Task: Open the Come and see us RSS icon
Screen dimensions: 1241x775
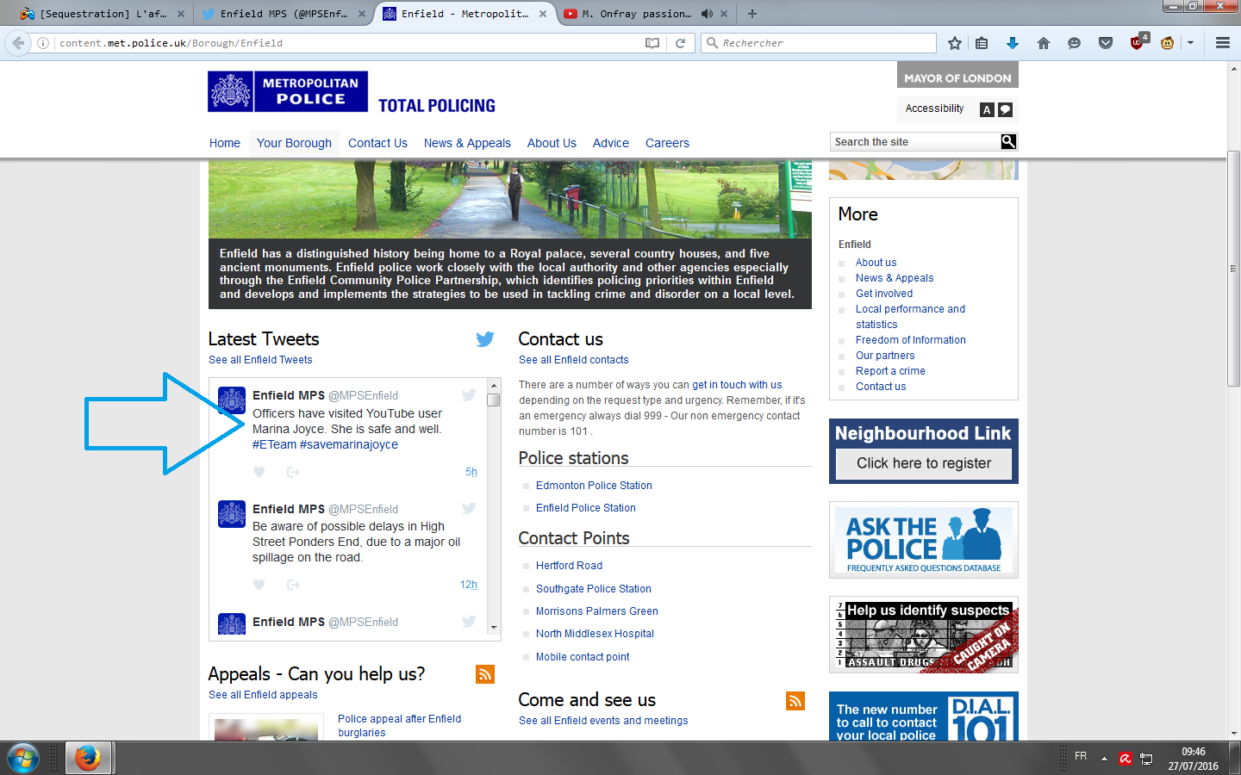Action: [x=795, y=701]
